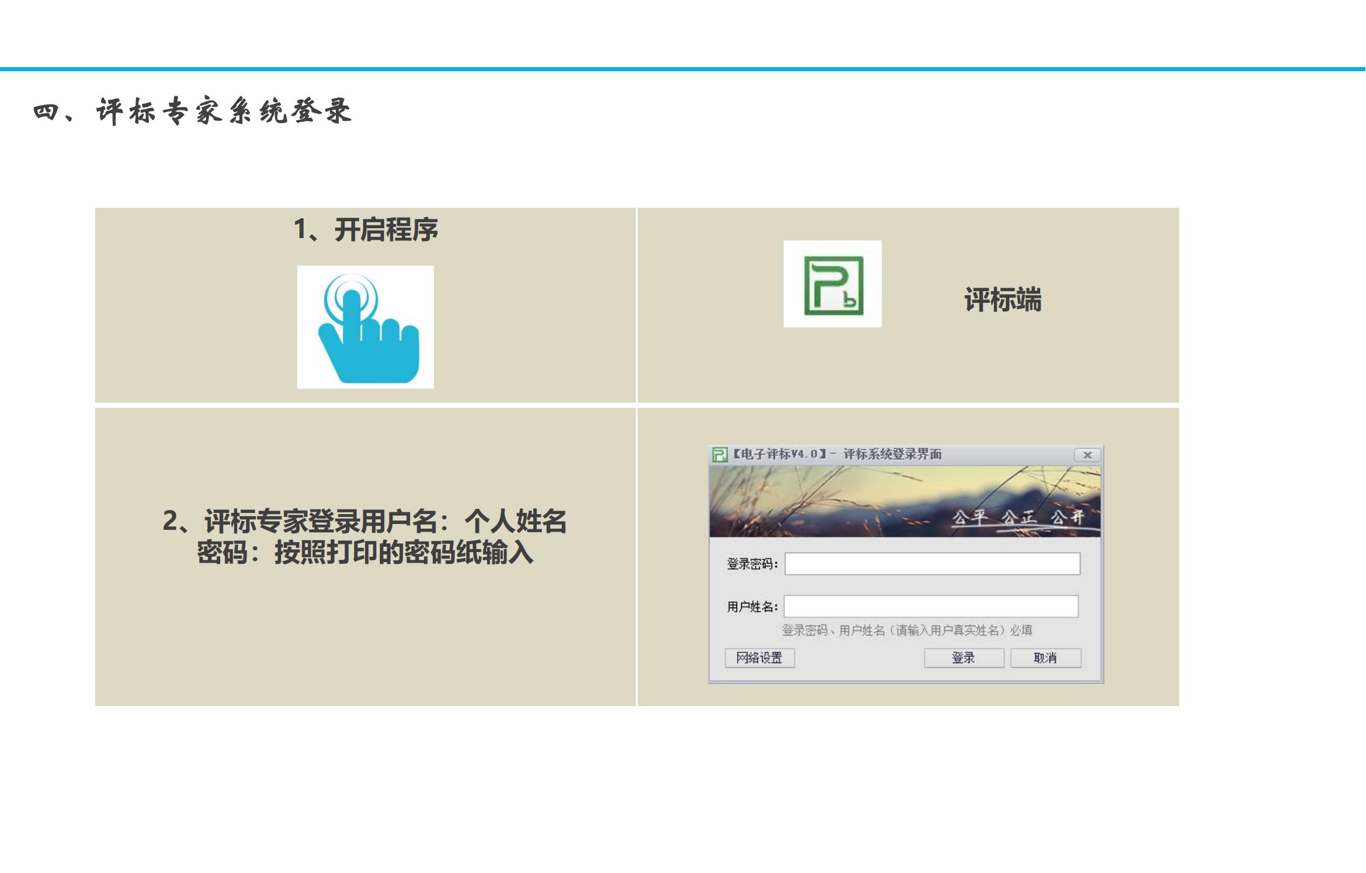Click the 登录密码 field label
Viewport: 1366px width, 873px height.
point(752,564)
